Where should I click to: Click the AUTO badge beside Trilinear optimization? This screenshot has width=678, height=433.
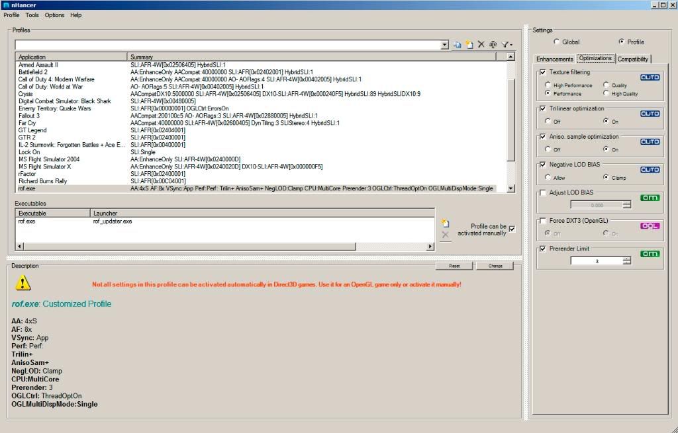pyautogui.click(x=650, y=114)
